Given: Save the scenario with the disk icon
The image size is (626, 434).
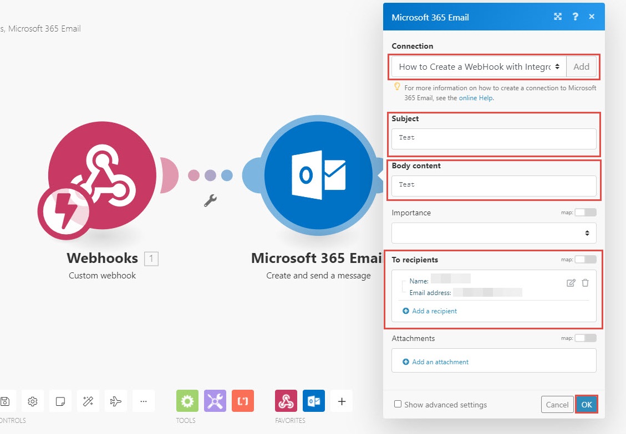Looking at the screenshot, I should (x=6, y=401).
